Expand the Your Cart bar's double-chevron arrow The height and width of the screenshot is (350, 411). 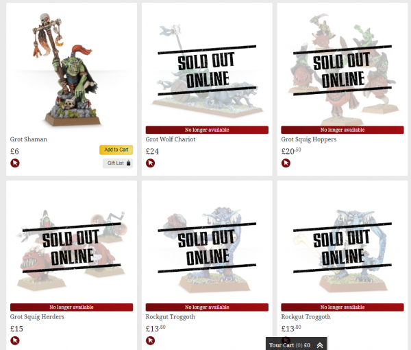point(320,345)
